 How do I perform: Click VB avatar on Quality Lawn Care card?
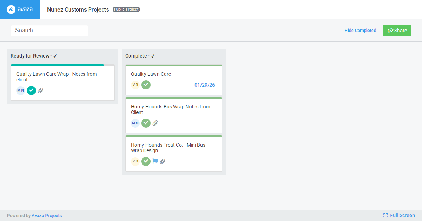coord(135,85)
